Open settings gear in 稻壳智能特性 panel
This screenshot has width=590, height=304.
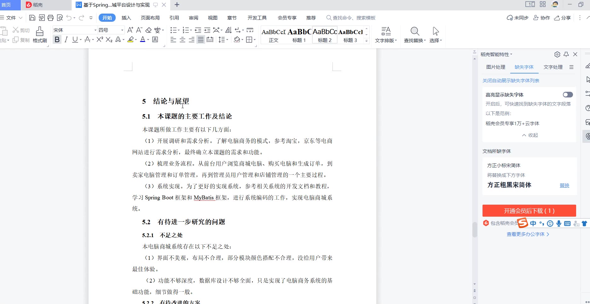point(557,54)
